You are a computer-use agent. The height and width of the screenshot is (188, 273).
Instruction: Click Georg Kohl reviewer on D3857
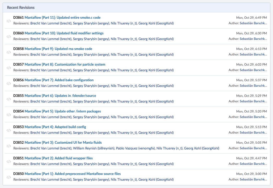tap(156, 70)
